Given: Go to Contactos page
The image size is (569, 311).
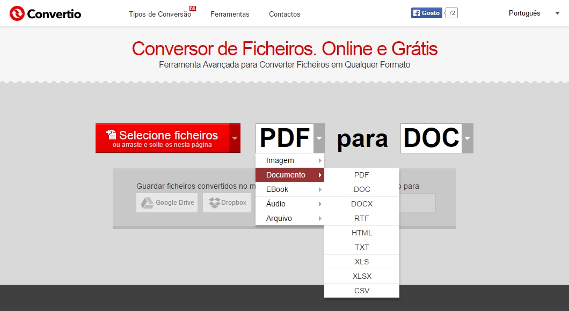Looking at the screenshot, I should [x=284, y=14].
